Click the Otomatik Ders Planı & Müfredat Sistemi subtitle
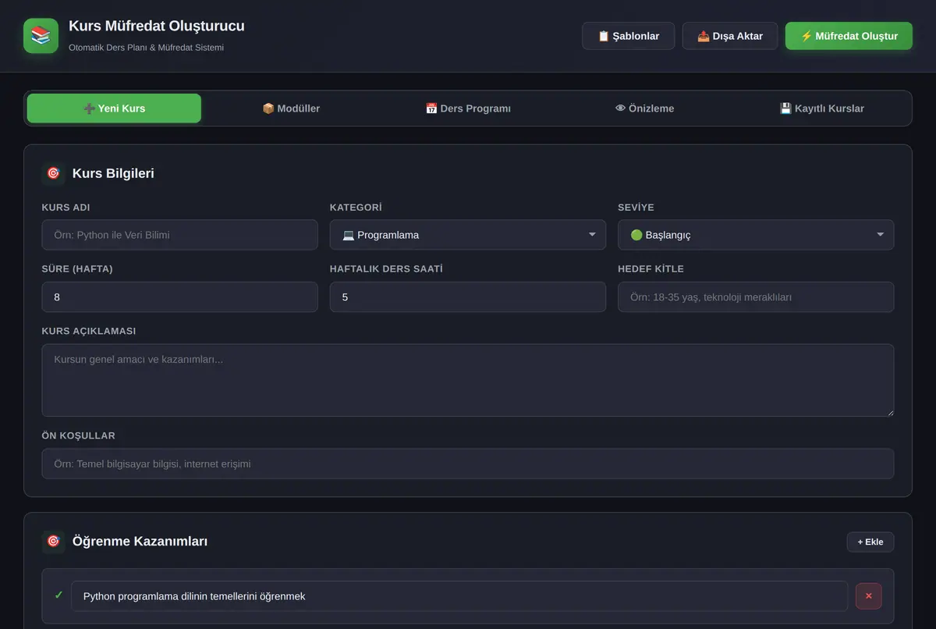The width and height of the screenshot is (936, 629). click(x=147, y=48)
